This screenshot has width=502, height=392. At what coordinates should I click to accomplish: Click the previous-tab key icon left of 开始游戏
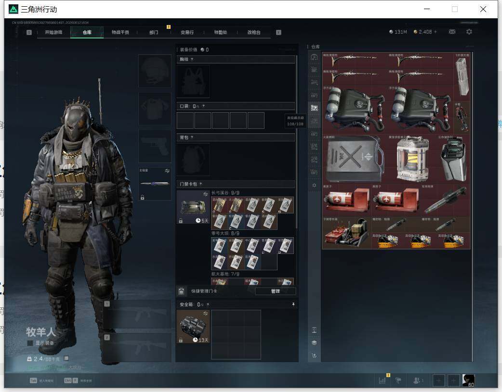29,32
